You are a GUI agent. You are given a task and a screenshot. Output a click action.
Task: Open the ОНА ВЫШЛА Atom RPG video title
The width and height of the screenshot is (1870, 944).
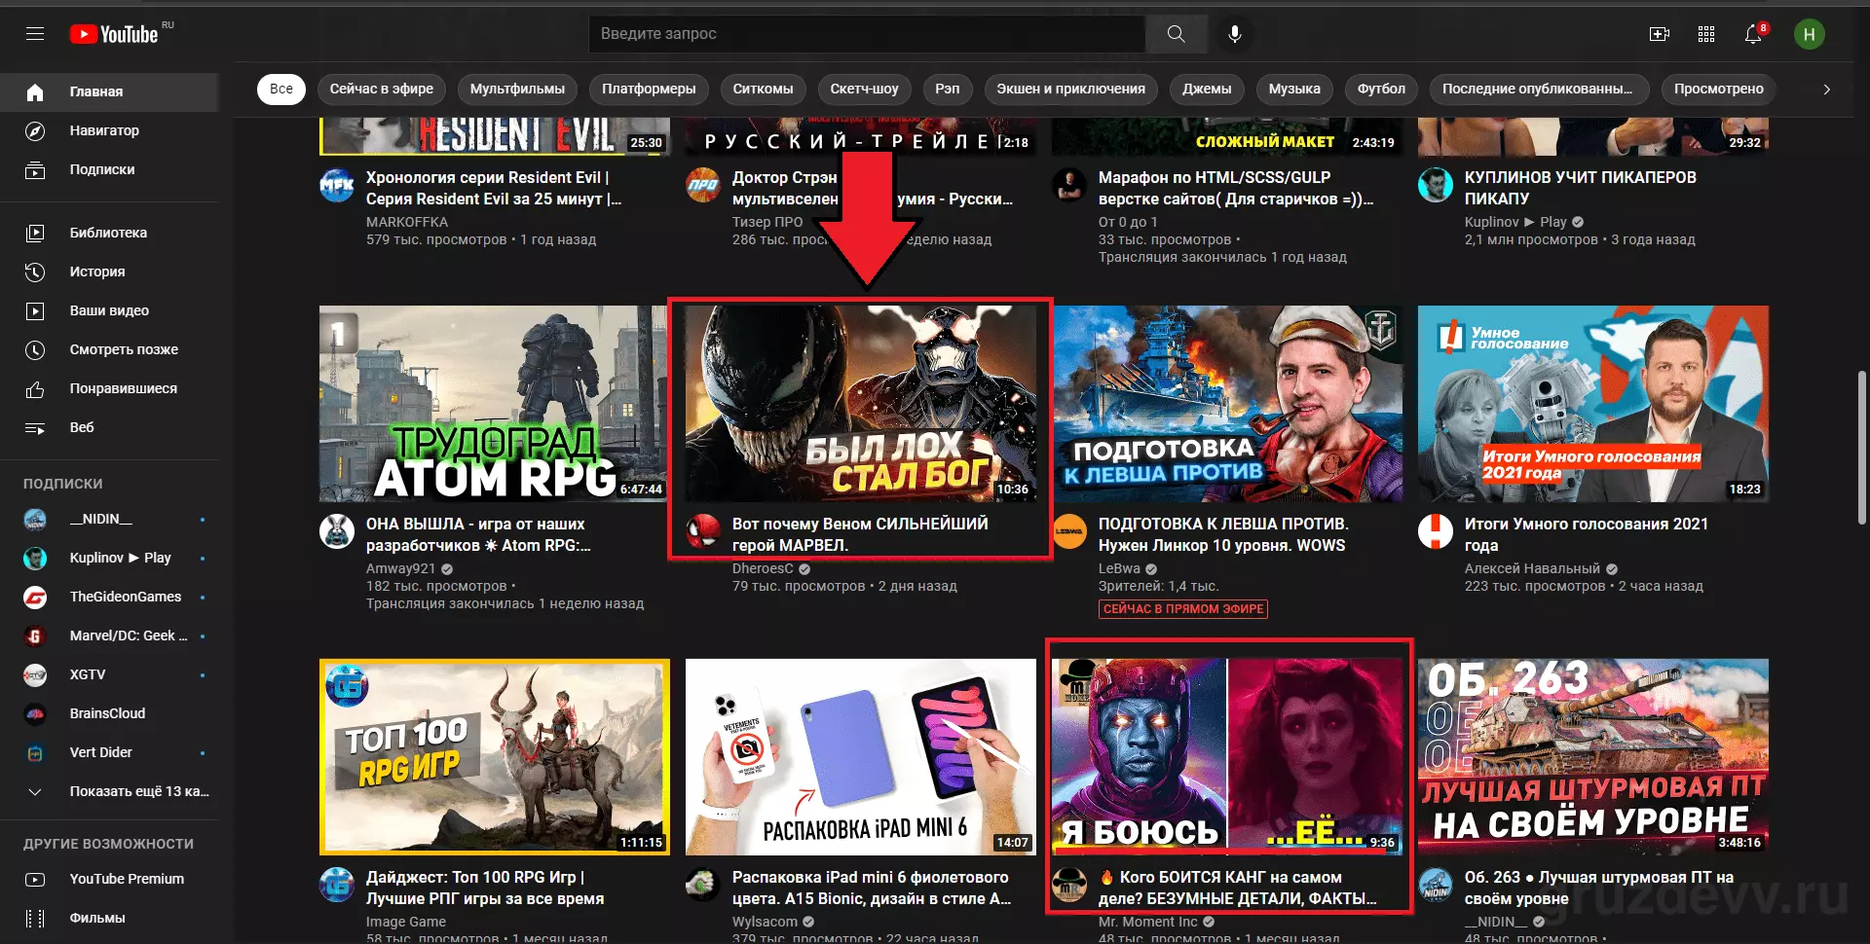pos(478,534)
